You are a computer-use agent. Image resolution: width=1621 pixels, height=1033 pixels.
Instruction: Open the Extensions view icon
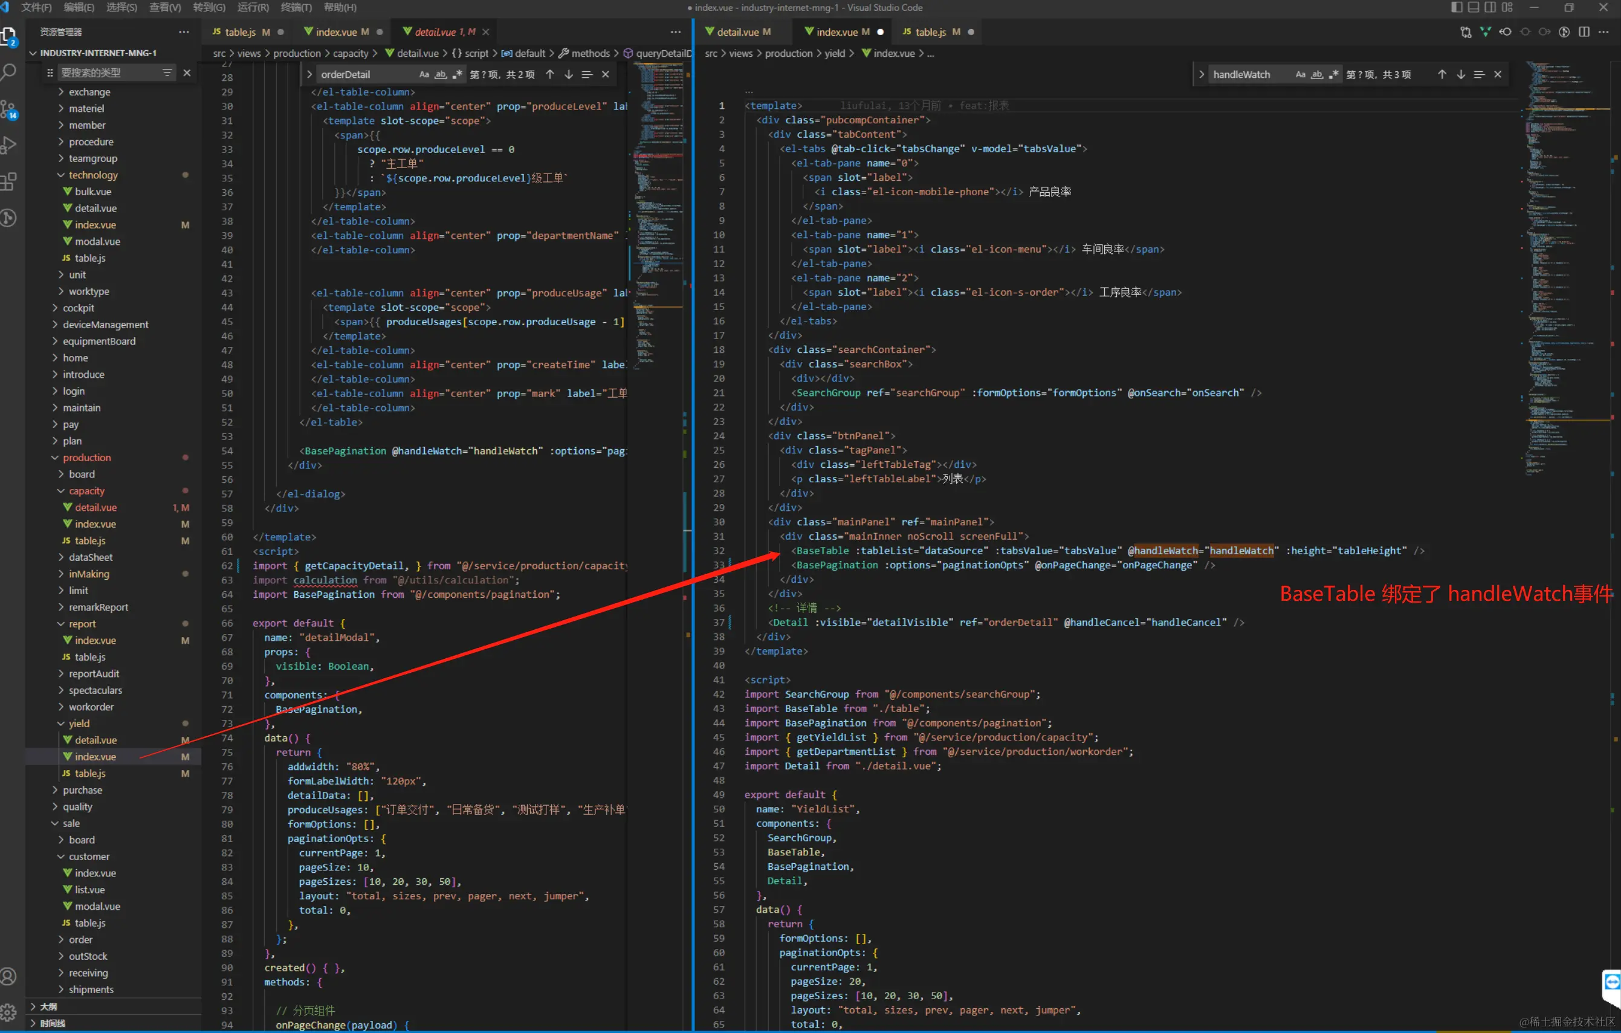point(8,181)
